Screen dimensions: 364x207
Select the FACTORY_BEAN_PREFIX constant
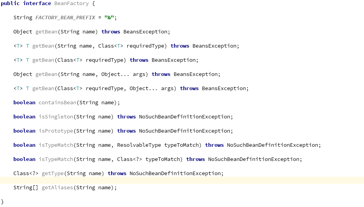[x=65, y=18]
